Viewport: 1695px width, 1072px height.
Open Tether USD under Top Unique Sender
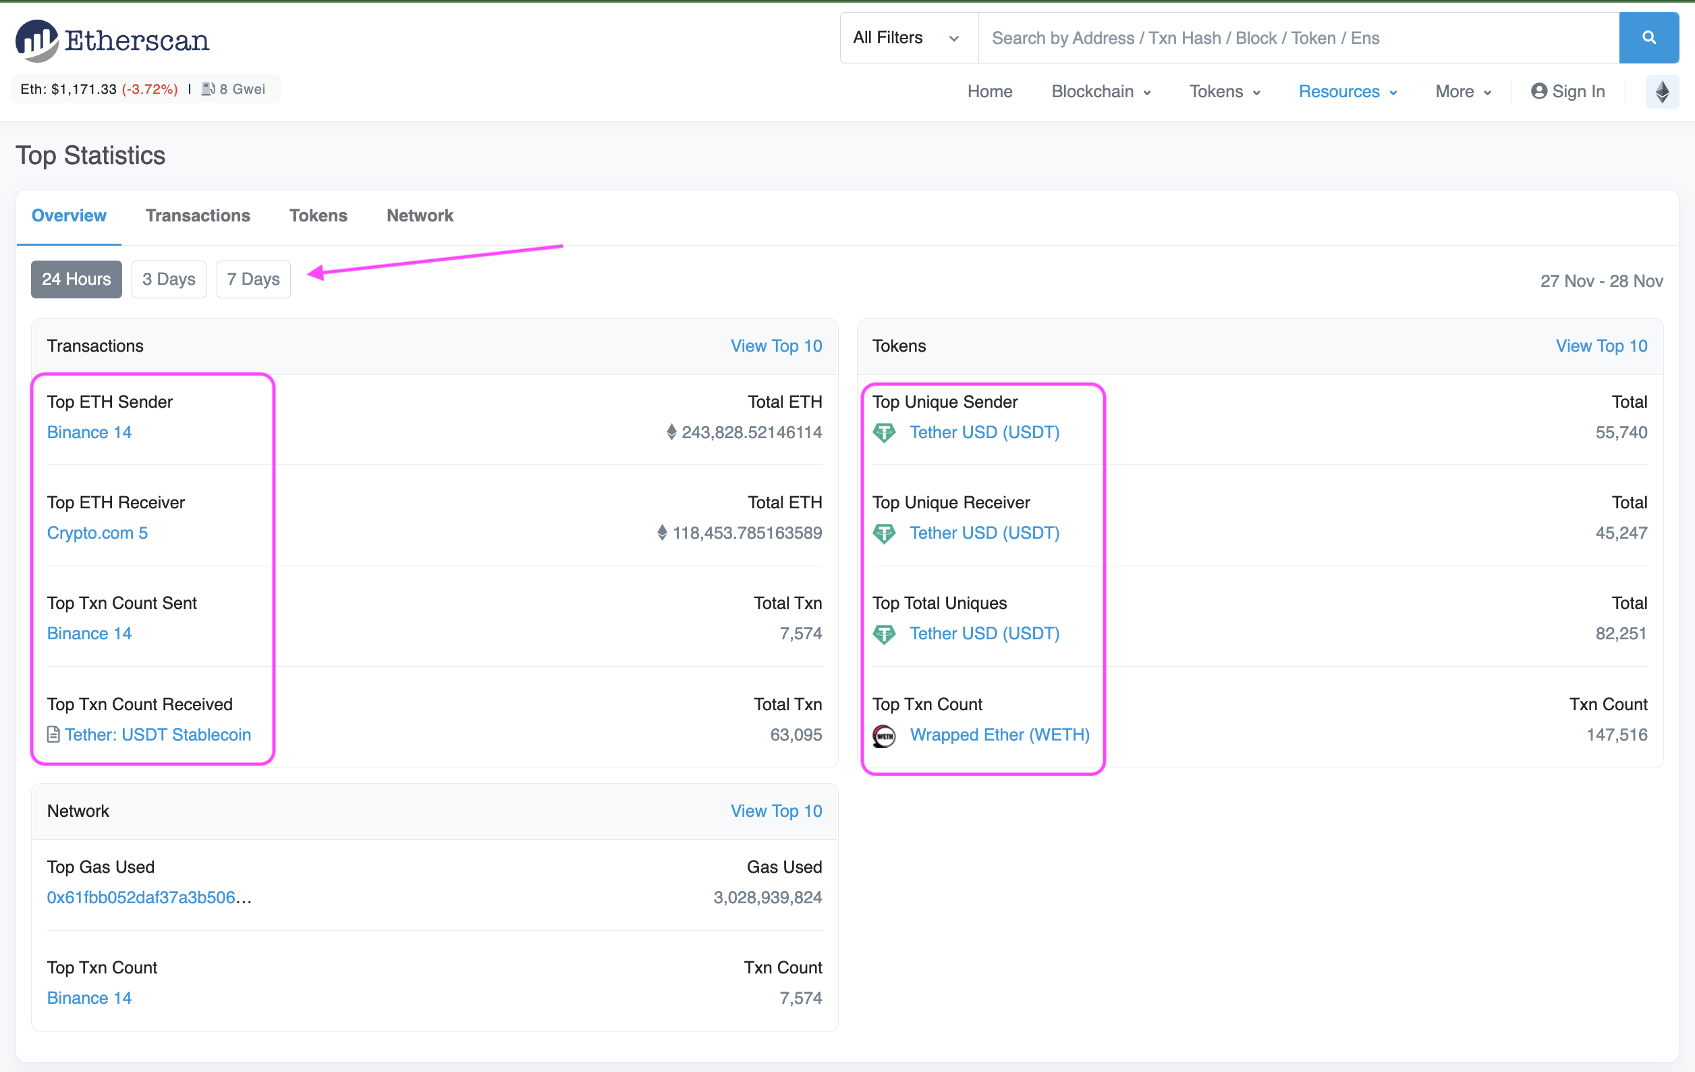pyautogui.click(x=984, y=433)
